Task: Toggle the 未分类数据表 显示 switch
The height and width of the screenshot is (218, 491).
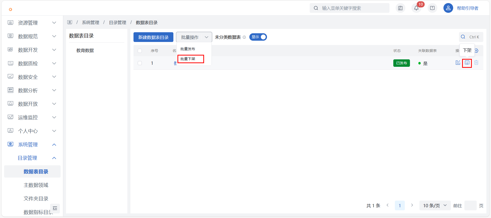Action: [x=258, y=37]
